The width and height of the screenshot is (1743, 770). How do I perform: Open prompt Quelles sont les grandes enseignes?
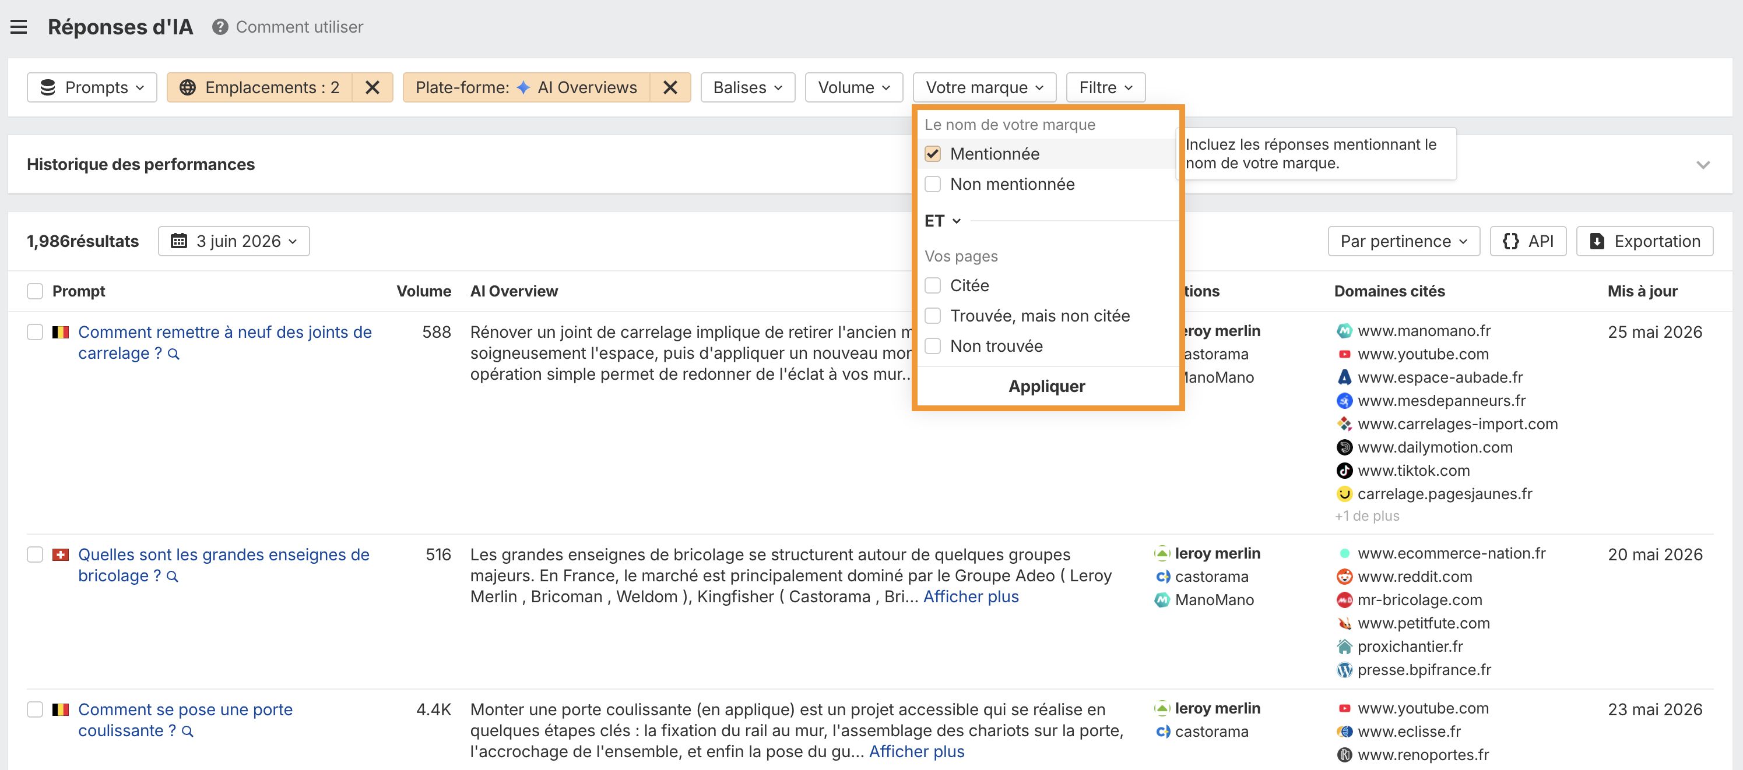[x=223, y=565]
